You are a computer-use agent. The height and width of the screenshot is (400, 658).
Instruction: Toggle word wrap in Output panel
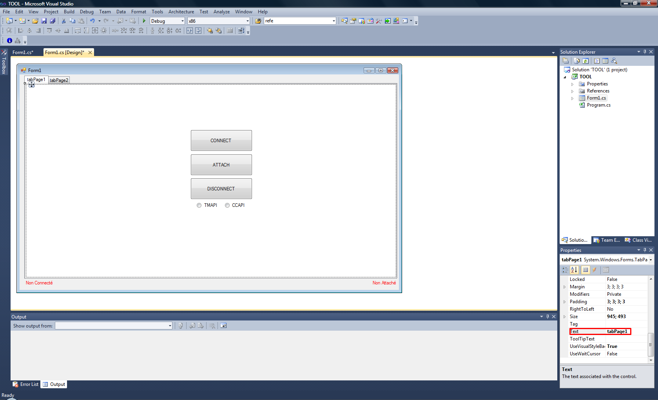point(223,326)
